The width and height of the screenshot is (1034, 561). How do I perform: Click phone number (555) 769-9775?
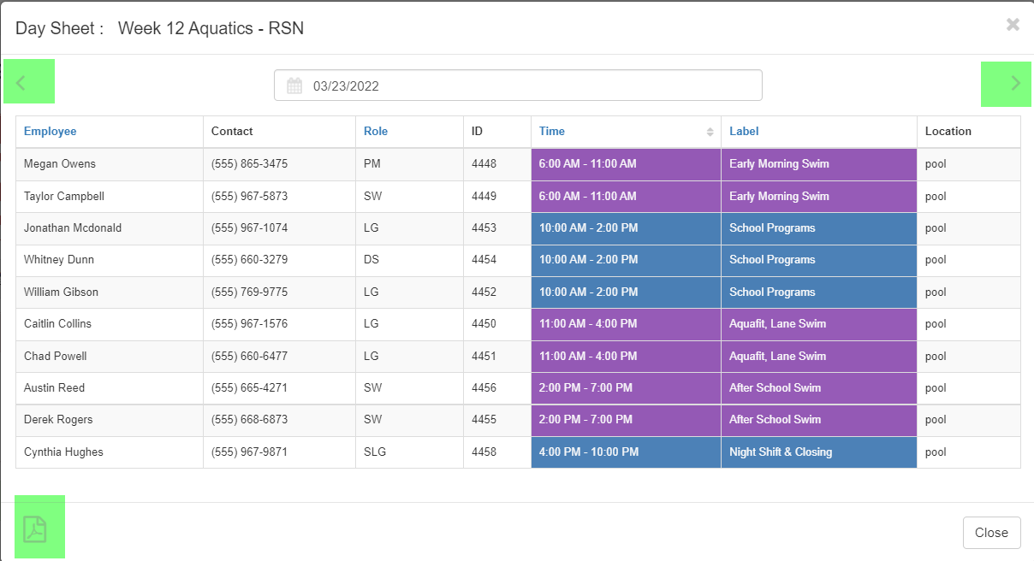click(x=249, y=292)
